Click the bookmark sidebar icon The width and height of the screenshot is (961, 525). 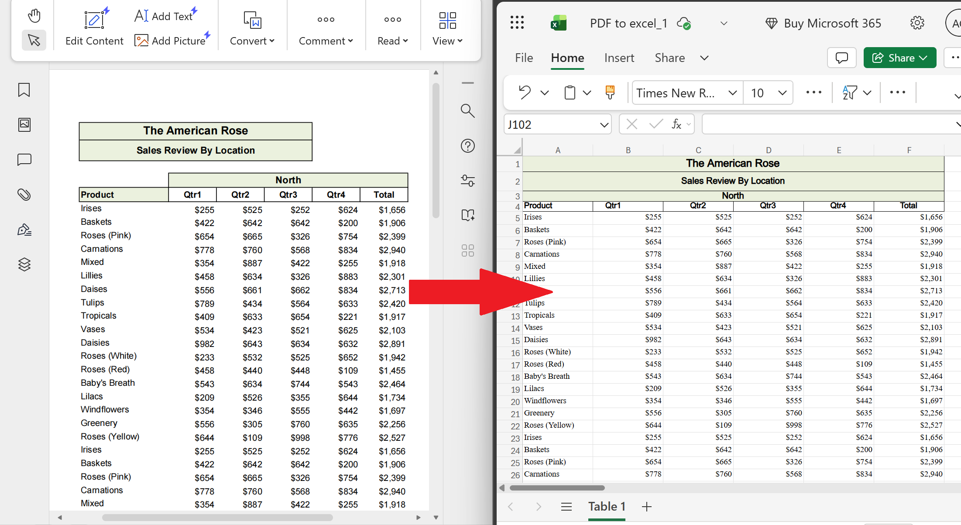point(24,90)
